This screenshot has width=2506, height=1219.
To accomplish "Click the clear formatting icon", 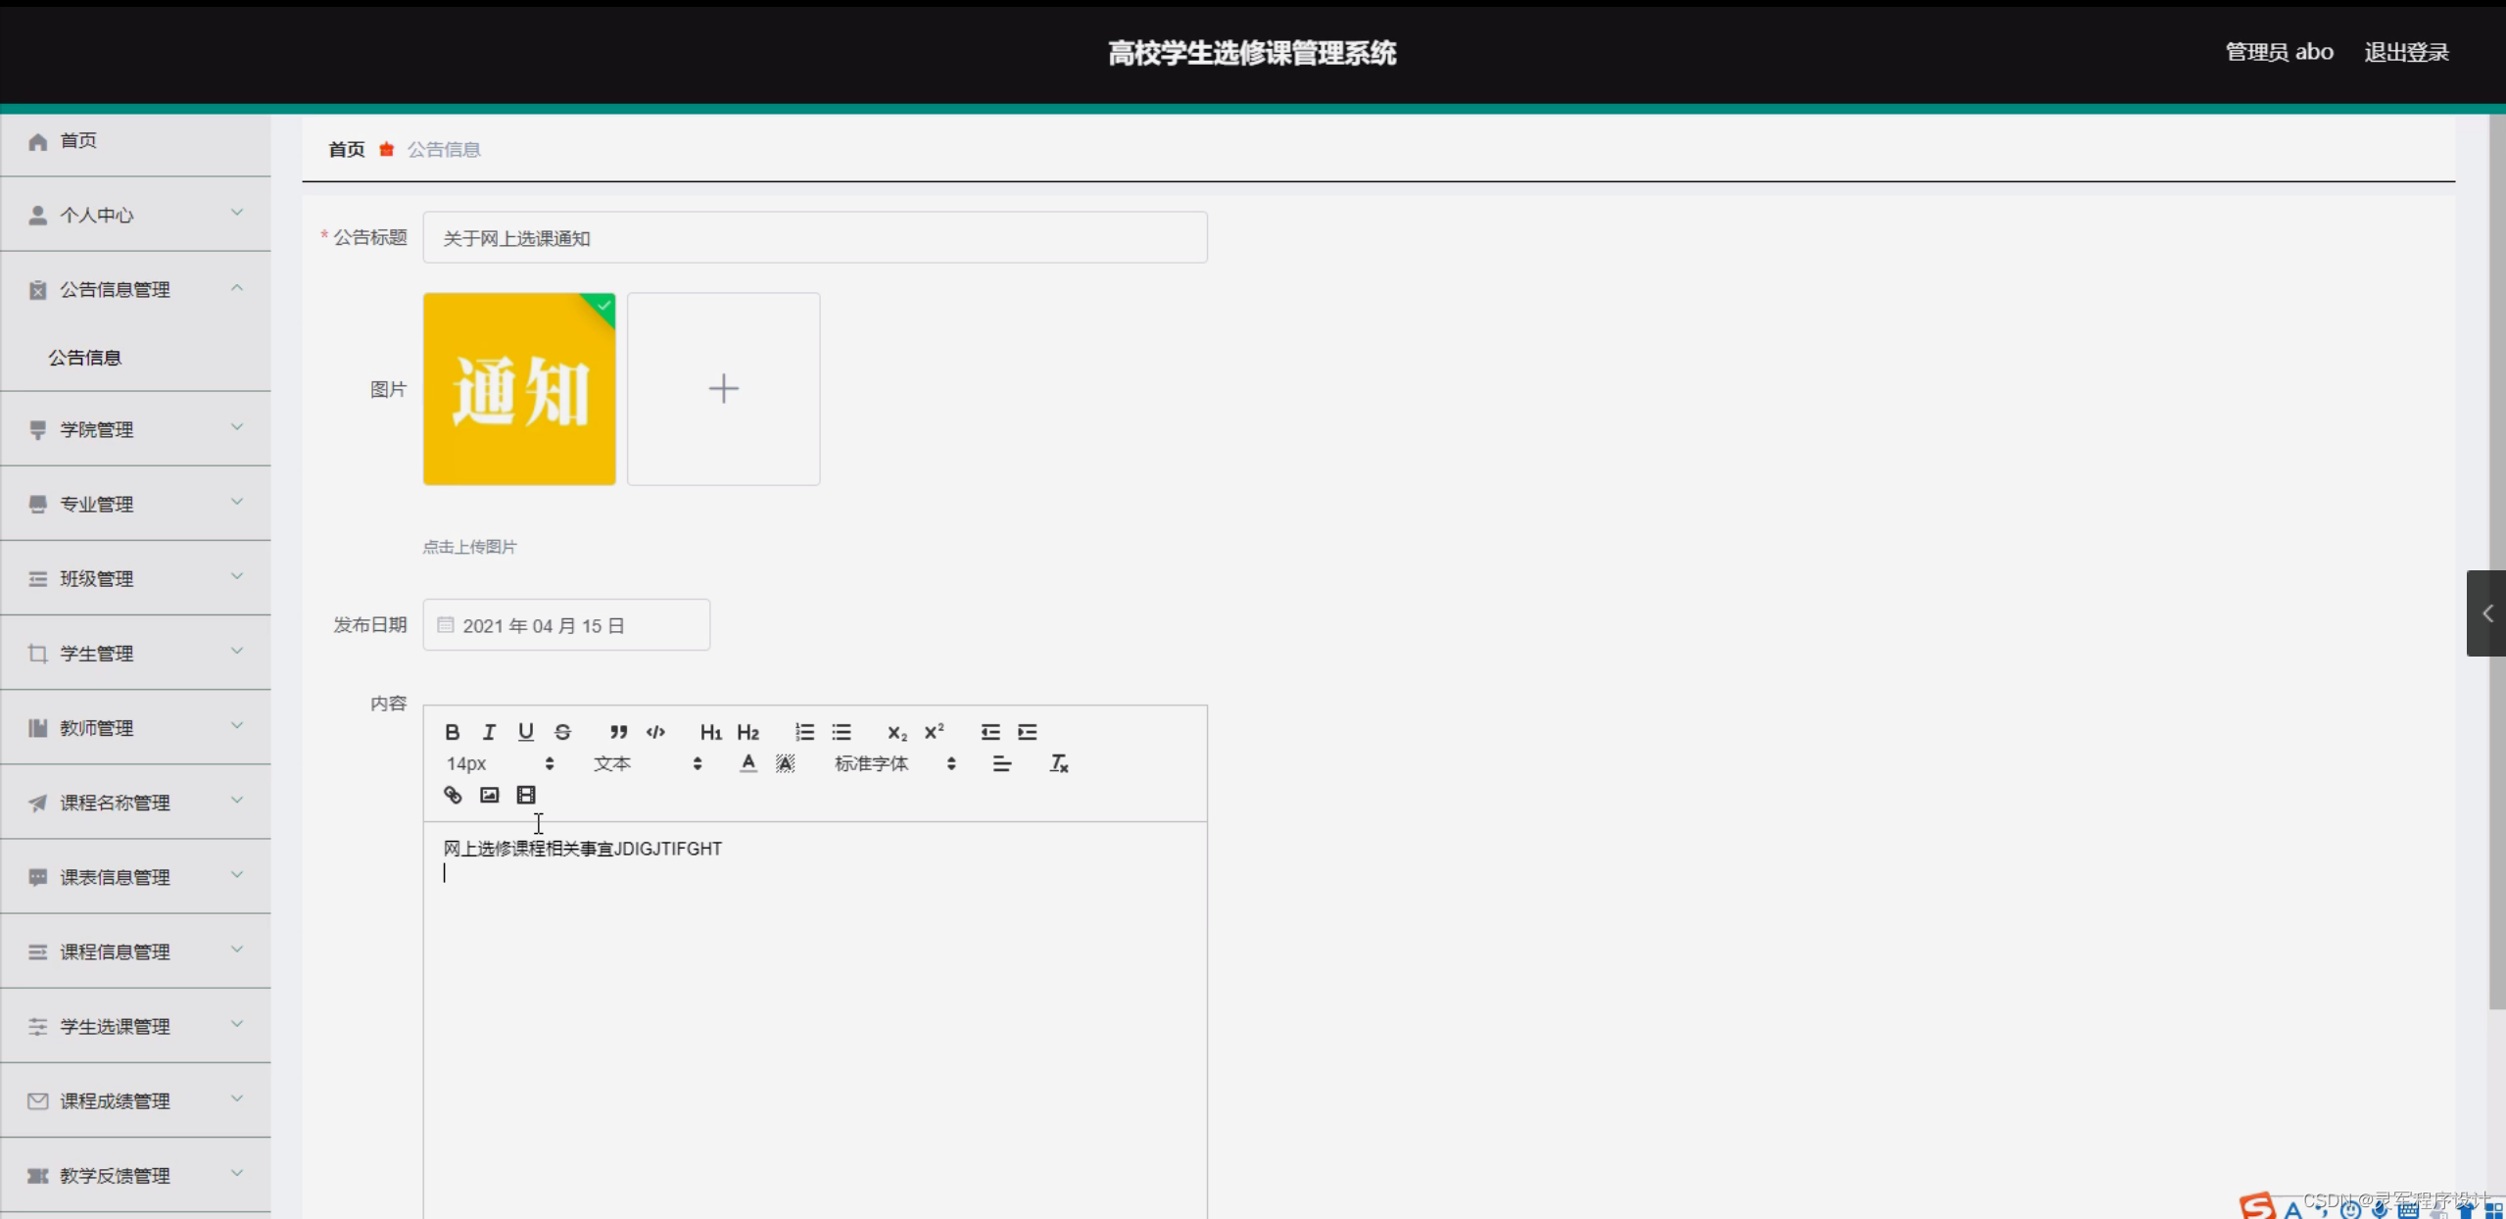I will [x=1058, y=763].
